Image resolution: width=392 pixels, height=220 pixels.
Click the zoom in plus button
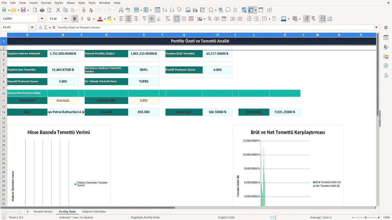pos(379,217)
